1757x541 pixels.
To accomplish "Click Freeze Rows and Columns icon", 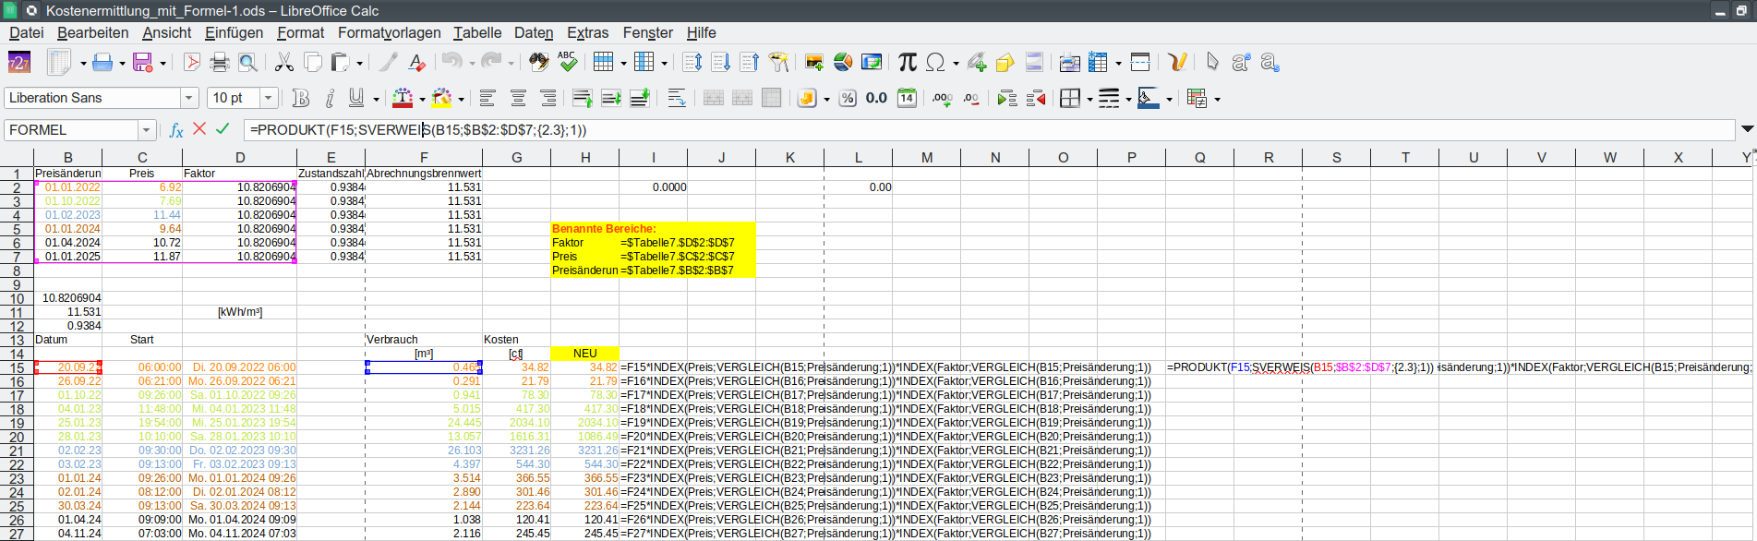I will [1098, 62].
